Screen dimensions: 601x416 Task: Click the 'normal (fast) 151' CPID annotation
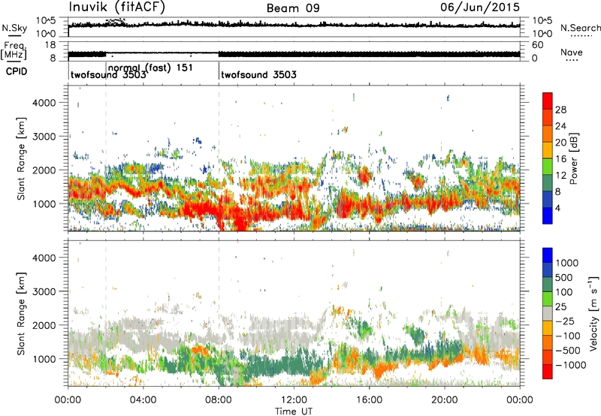tap(150, 68)
